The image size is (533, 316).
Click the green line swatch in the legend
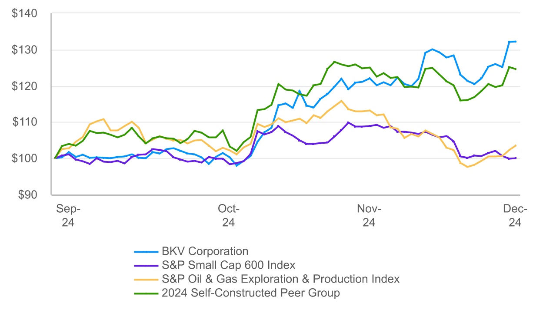click(x=146, y=293)
